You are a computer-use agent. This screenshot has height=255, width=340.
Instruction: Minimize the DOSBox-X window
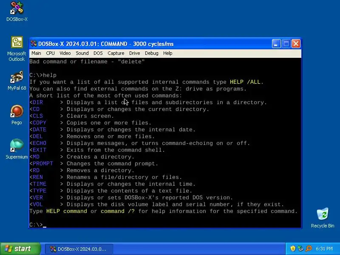tap(276, 44)
